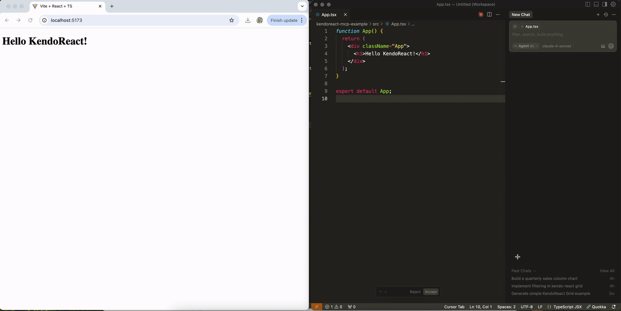Screen dimensions: 621x311
Task: Attach an image using the chat image icon
Action: [x=603, y=46]
